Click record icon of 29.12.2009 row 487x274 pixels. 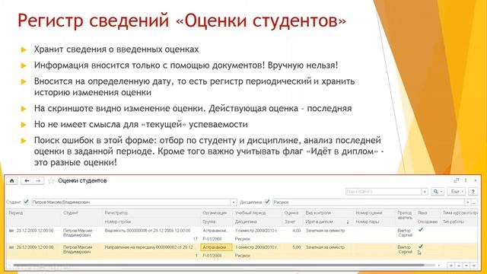click(x=11, y=247)
